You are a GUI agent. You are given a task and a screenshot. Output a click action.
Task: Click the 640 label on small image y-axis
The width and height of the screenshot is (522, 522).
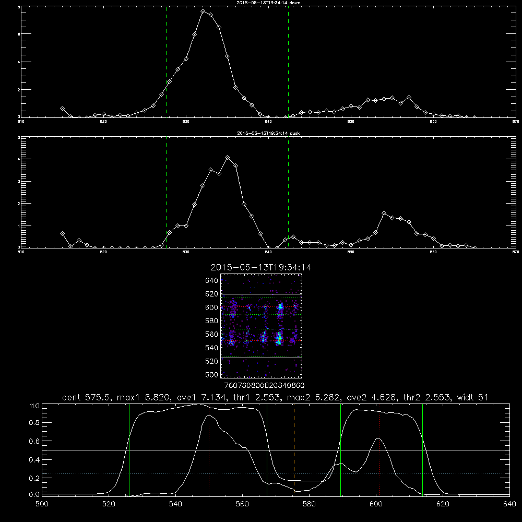tap(212, 281)
